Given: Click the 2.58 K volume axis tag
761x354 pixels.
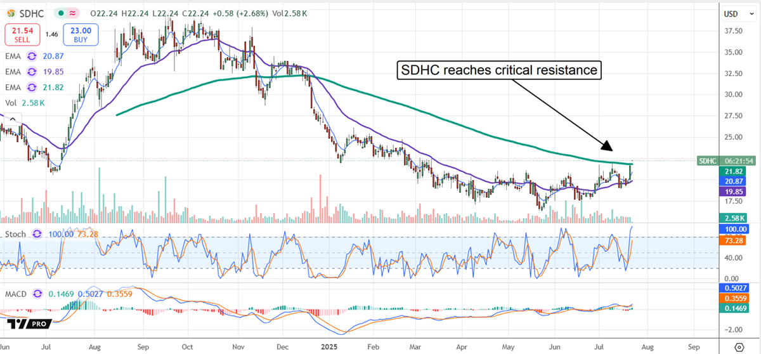Looking at the screenshot, I should click(x=733, y=218).
